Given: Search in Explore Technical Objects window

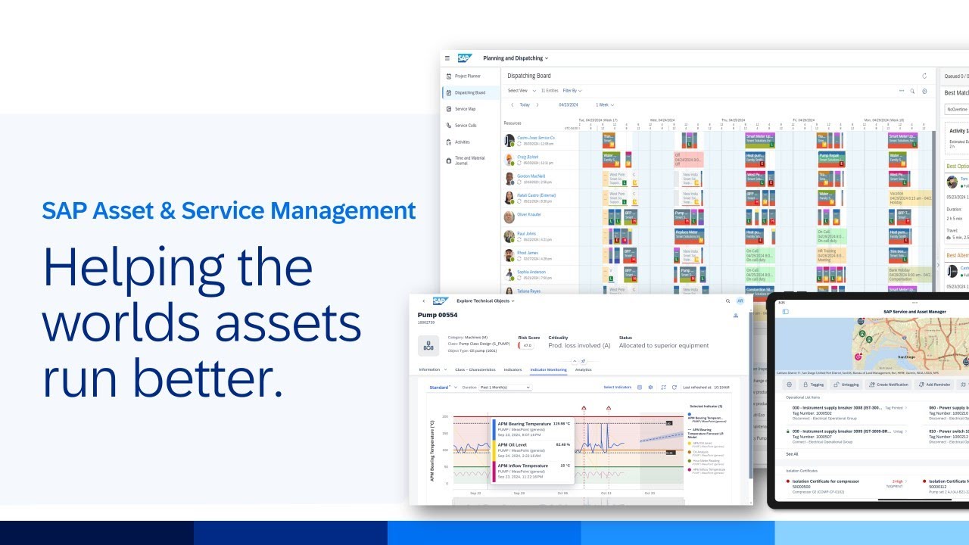Looking at the screenshot, I should (728, 301).
